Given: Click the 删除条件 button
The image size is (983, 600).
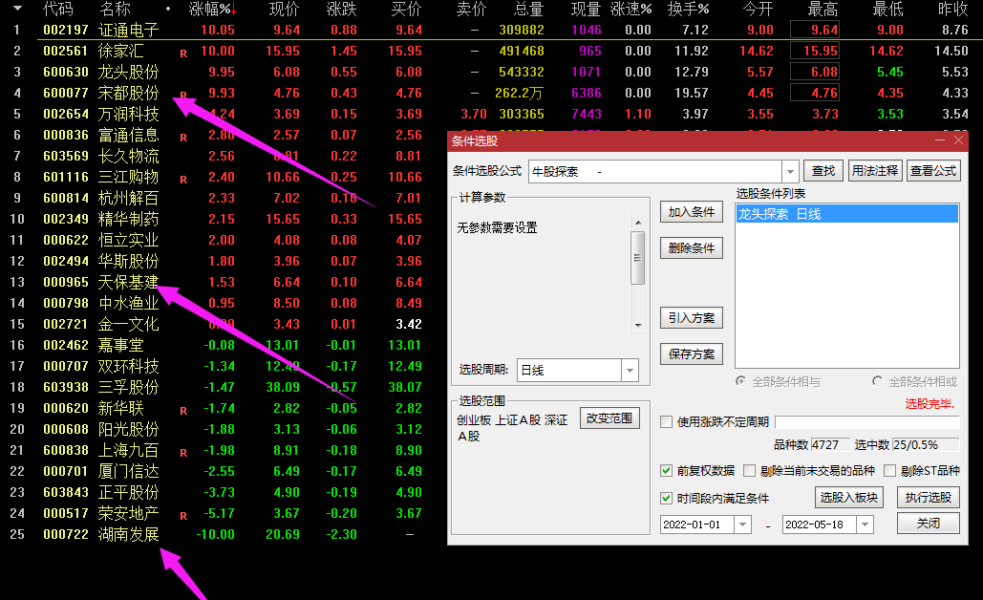Looking at the screenshot, I should point(692,248).
